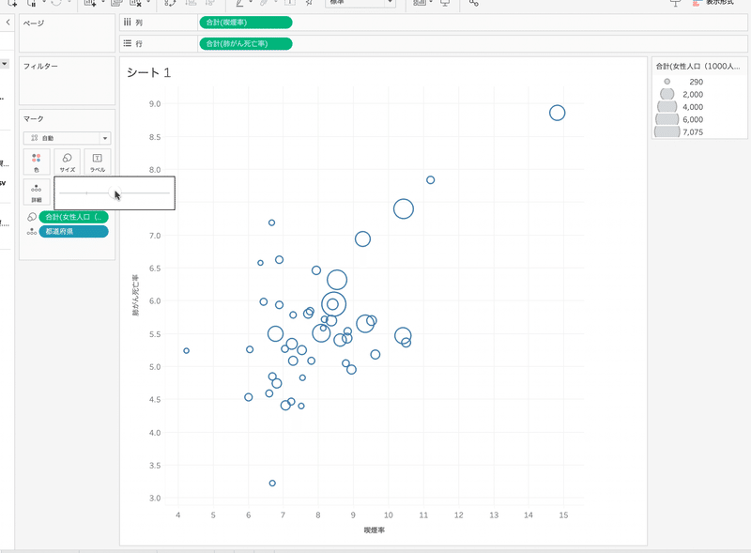Select the circle mark near smoking rate 4
Image resolution: width=751 pixels, height=553 pixels.
click(x=186, y=351)
